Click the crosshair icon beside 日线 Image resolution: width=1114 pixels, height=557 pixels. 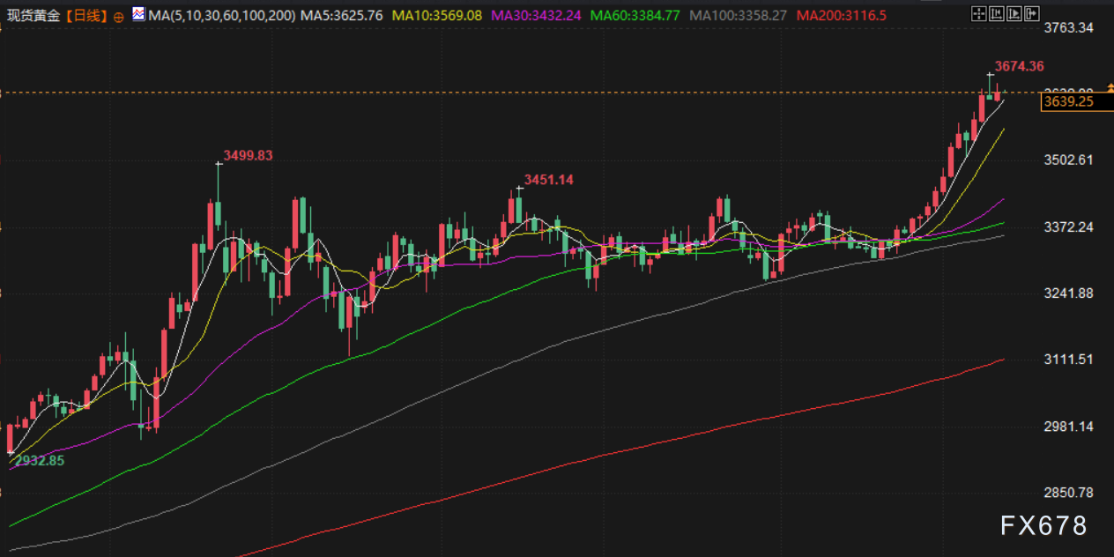pyautogui.click(x=119, y=16)
